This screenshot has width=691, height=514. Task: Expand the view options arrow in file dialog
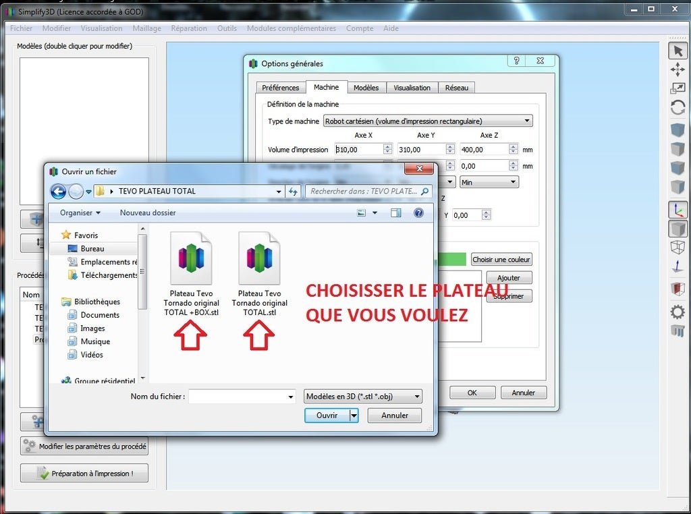[x=375, y=212]
